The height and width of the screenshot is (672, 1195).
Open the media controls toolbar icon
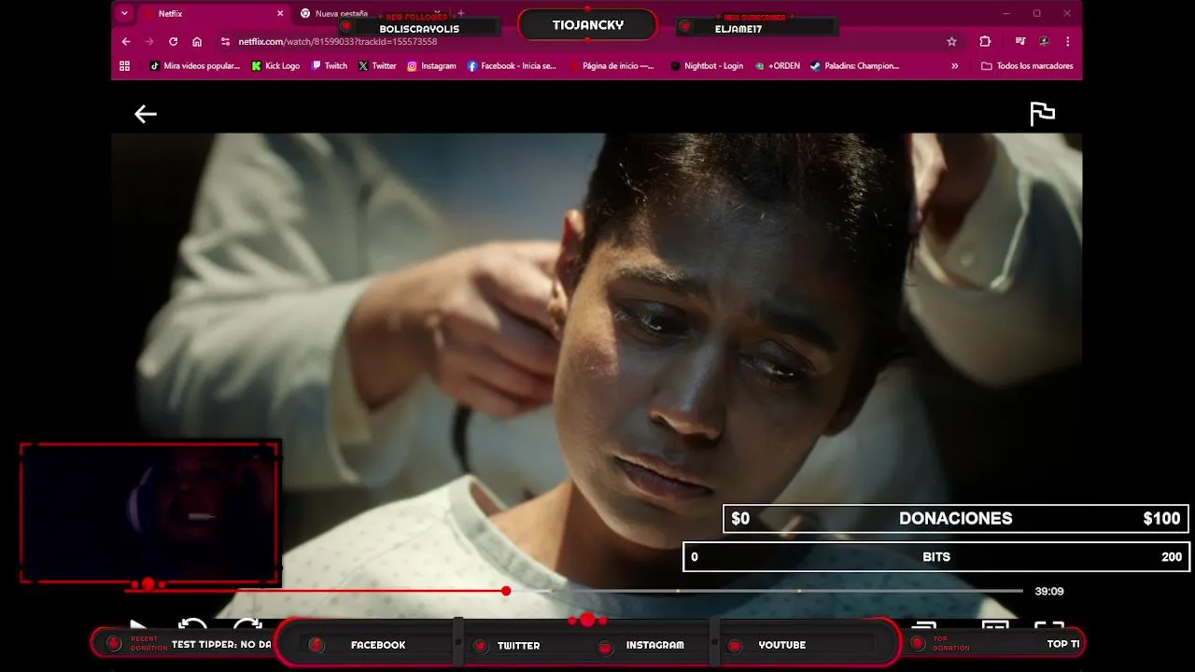1020,42
